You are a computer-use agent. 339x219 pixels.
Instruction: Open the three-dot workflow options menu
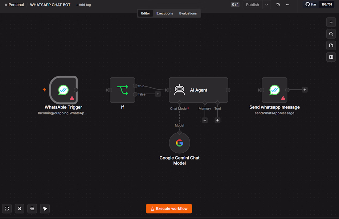tap(288, 5)
